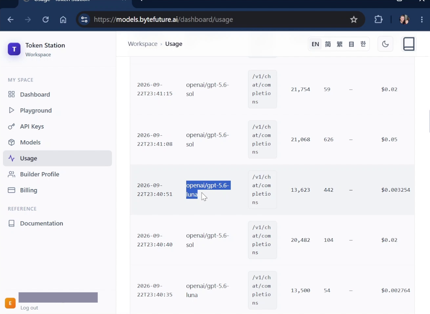
Task: Click the 442 output tokens cell
Action: (329, 190)
